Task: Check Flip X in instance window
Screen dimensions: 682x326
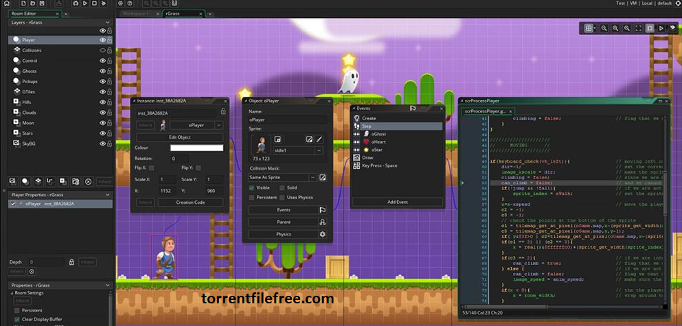Action: point(151,167)
